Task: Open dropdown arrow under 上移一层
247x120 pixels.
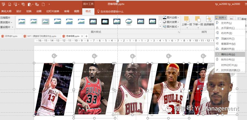Action: [187, 28]
